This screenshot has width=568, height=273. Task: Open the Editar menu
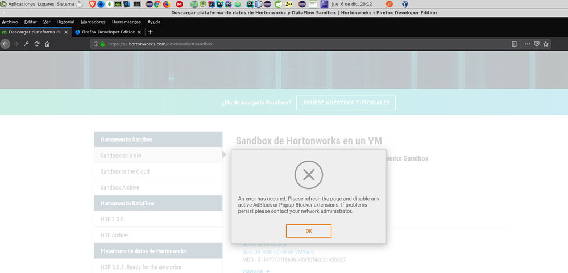pyautogui.click(x=31, y=22)
